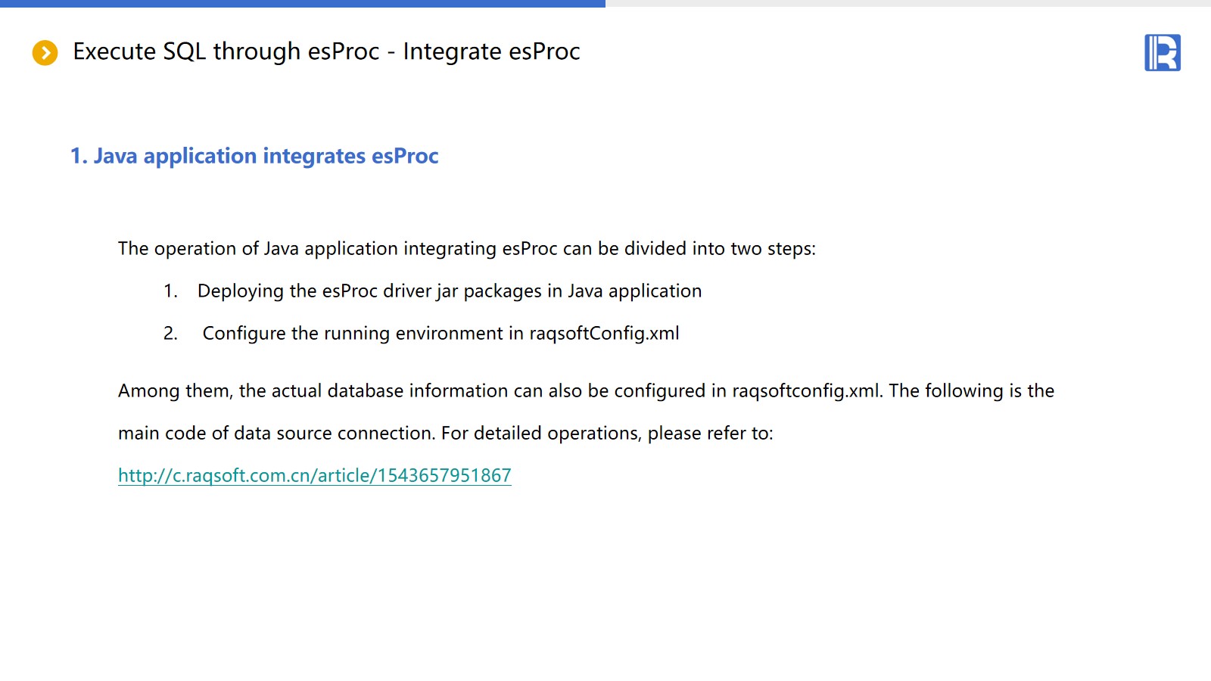Click "raqsoftconfig.xml" in the Among them paragraph

[x=805, y=391]
